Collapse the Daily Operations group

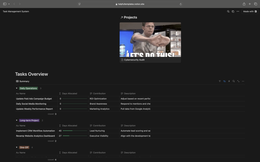(x=17, y=88)
